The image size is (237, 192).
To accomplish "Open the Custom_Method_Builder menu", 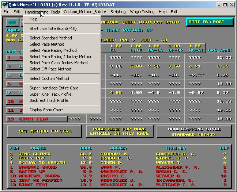I will [x=84, y=12].
